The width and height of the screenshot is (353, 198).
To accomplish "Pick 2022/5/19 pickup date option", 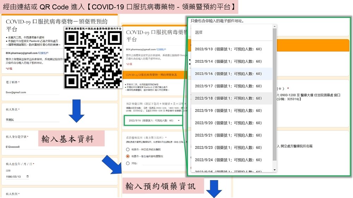I will tap(232, 110).
